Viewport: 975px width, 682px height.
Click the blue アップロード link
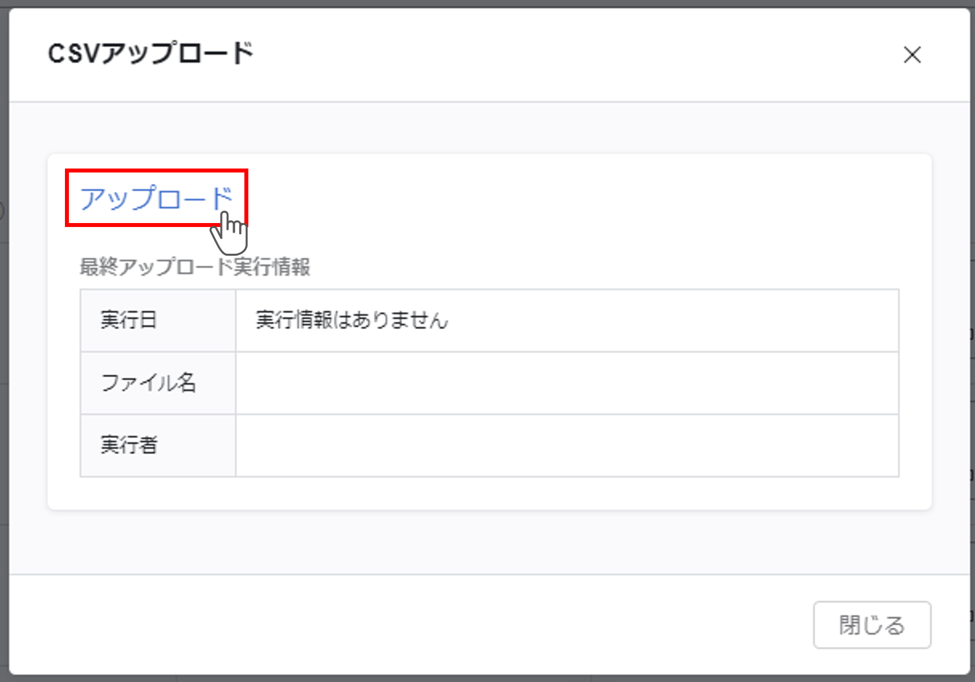click(x=156, y=198)
